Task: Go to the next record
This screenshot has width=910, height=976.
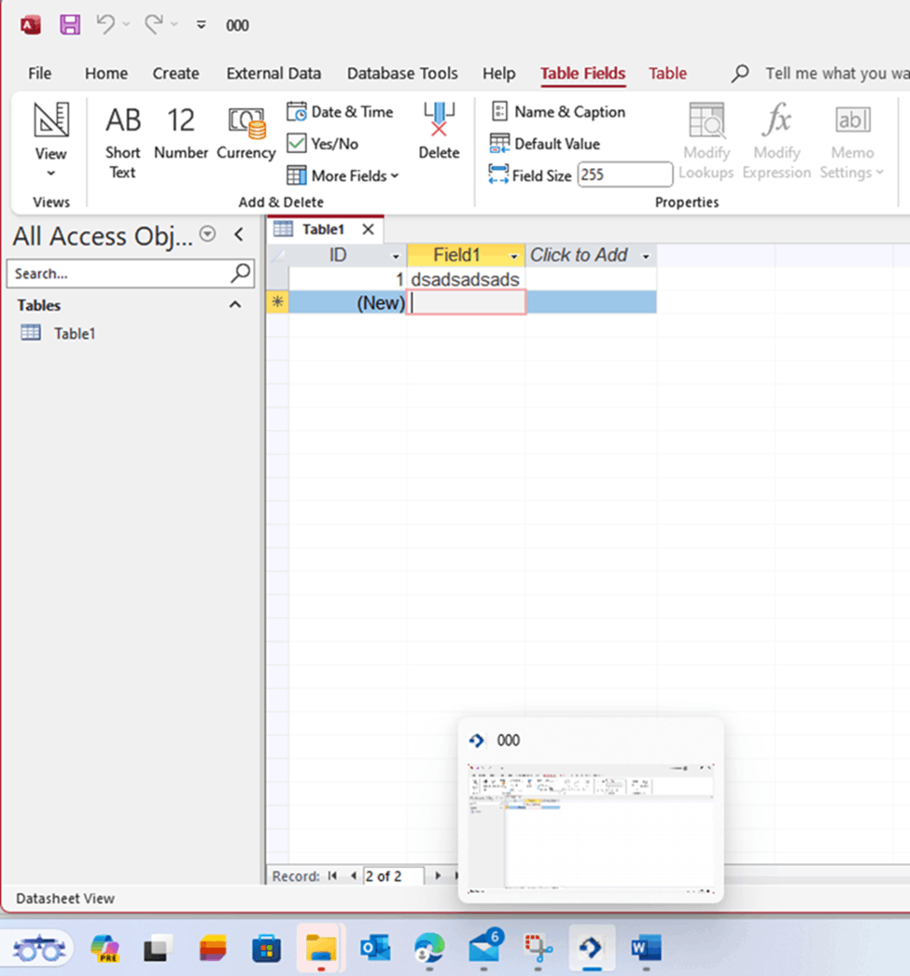Action: (x=438, y=876)
